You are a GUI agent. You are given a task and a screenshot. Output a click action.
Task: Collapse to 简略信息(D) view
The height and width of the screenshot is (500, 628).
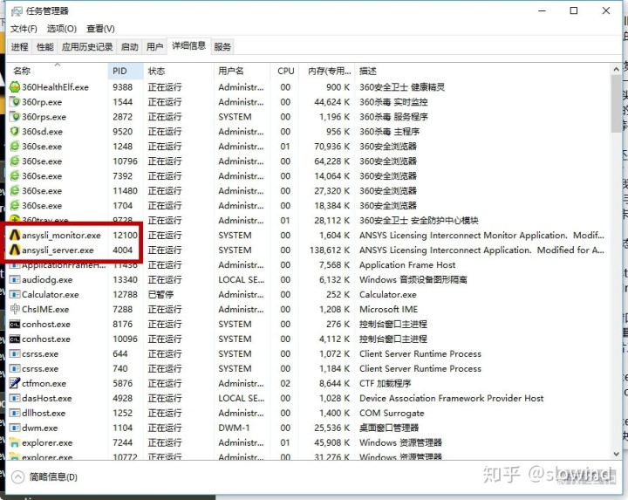(44, 476)
